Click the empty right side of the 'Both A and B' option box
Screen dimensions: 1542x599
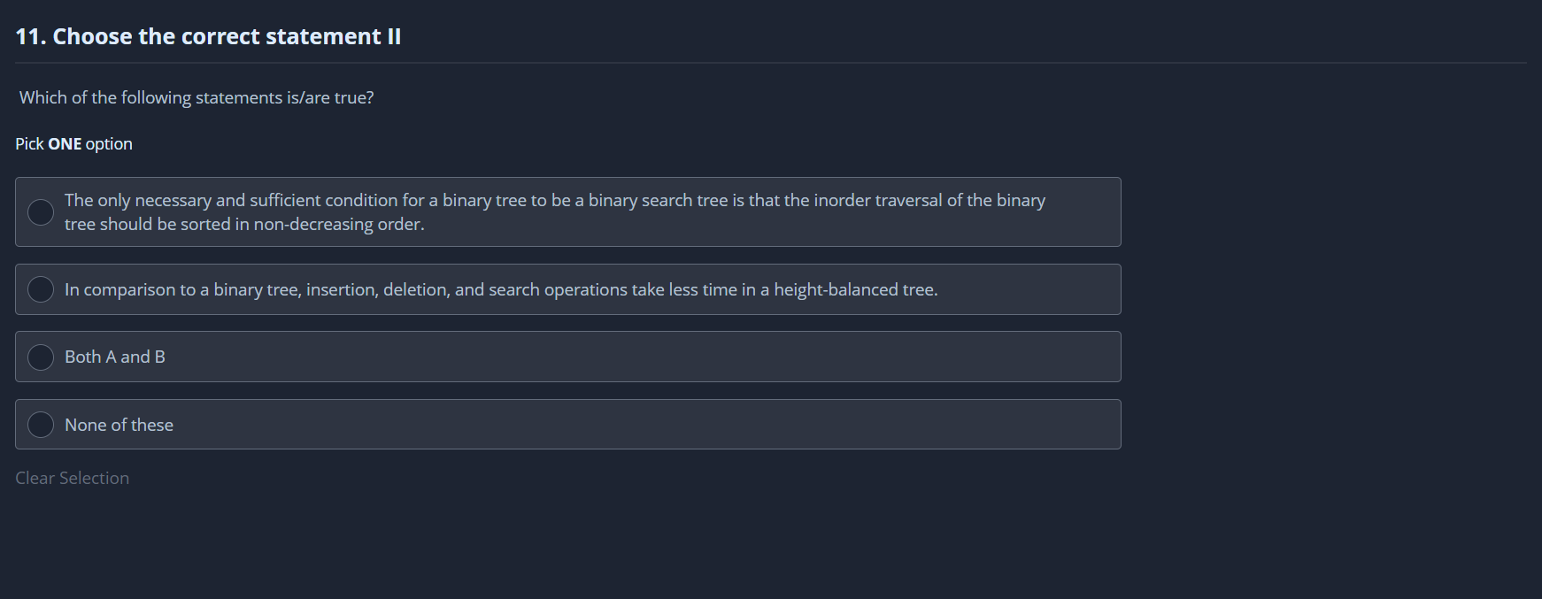(797, 357)
